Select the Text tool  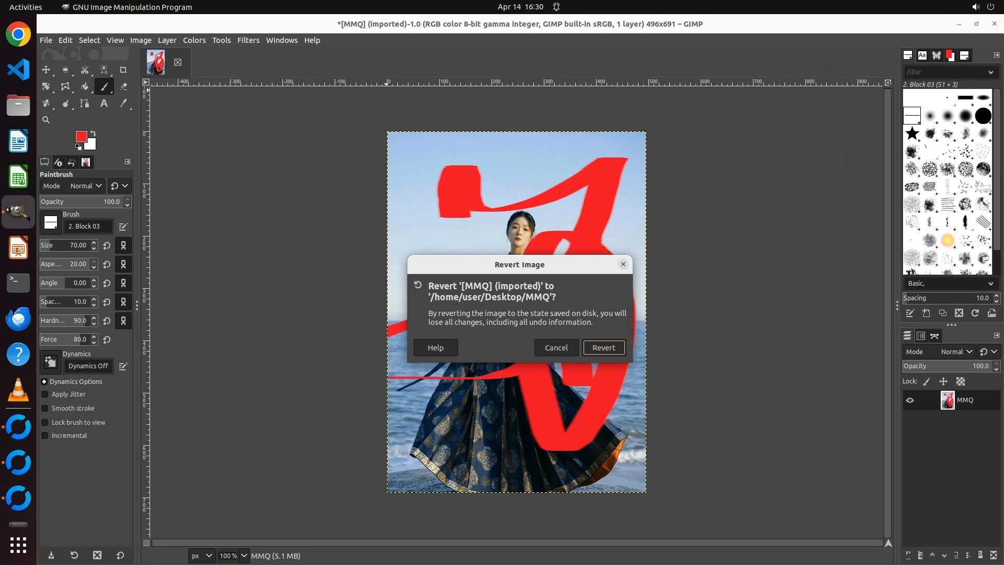pyautogui.click(x=104, y=103)
